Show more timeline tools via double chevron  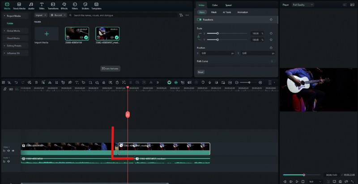158,82
